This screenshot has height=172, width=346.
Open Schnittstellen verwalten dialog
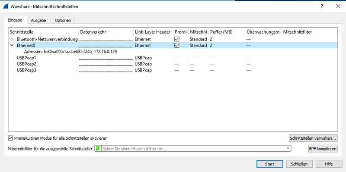click(x=313, y=138)
